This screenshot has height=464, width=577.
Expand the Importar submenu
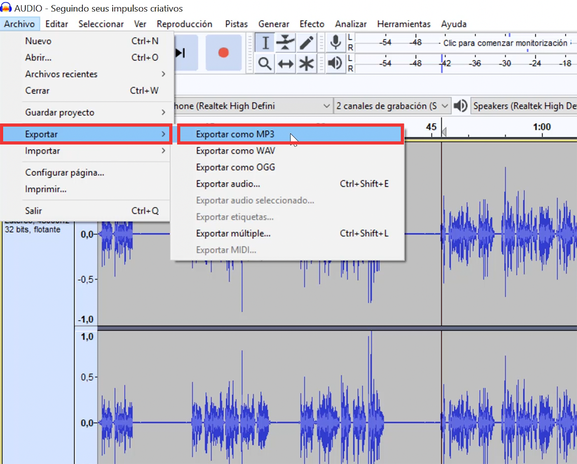[87, 151]
